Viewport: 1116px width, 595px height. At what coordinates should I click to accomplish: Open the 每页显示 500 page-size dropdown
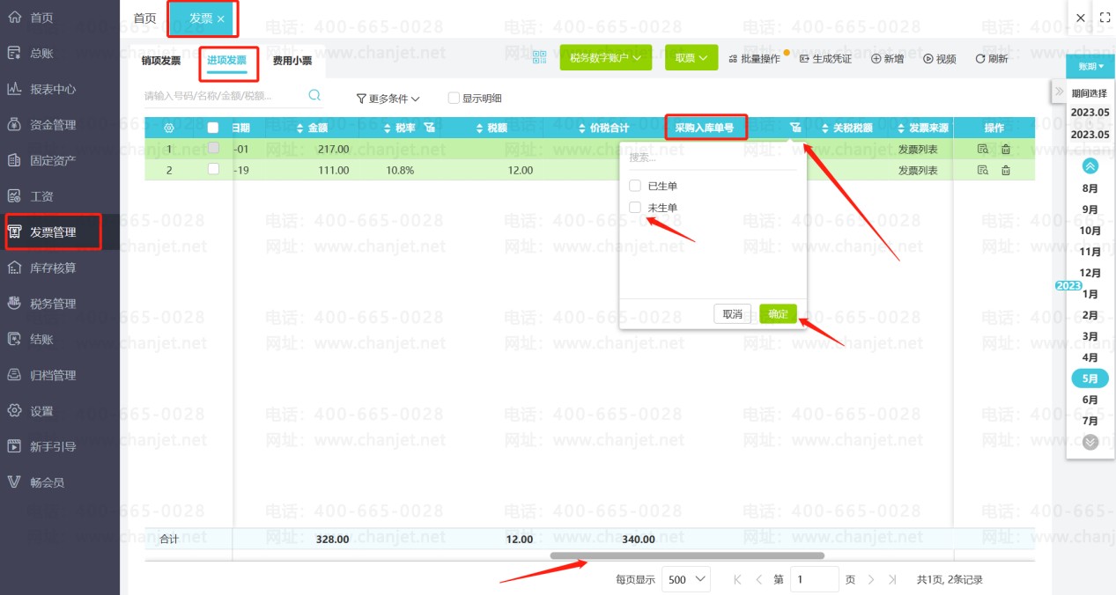click(686, 579)
